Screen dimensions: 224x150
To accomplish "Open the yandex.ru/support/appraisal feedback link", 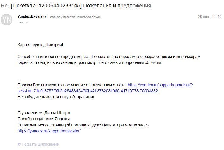I will (x=160, y=85).
